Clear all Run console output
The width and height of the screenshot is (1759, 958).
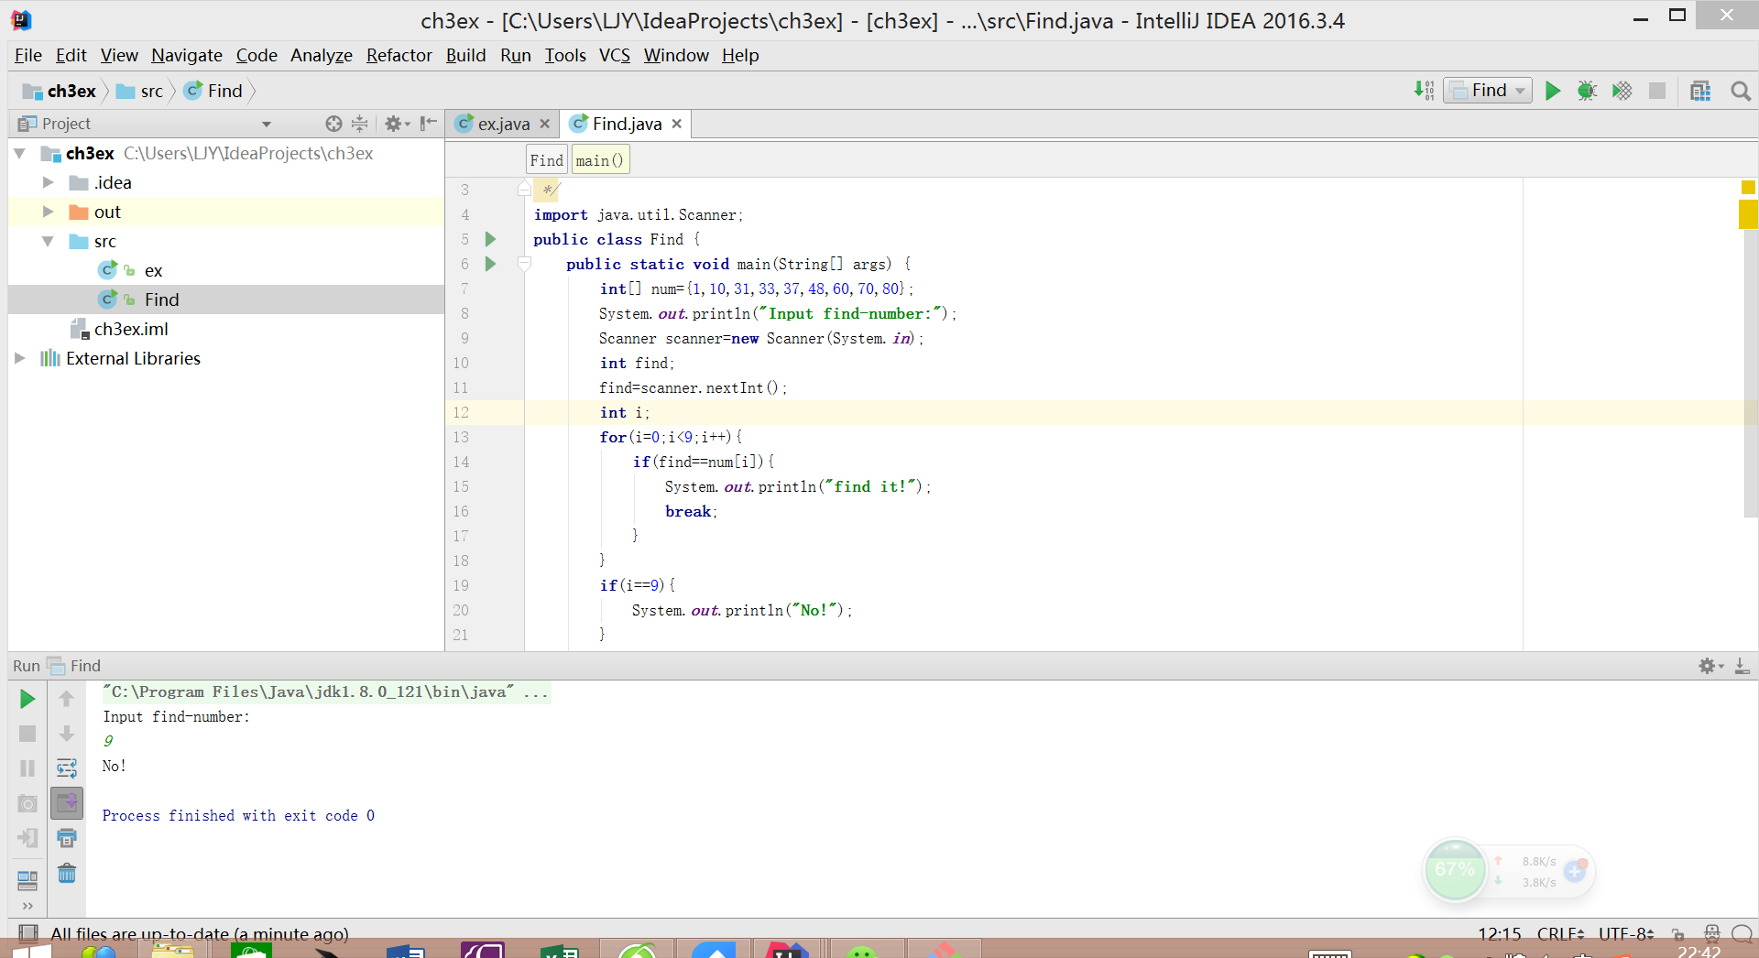click(x=66, y=873)
